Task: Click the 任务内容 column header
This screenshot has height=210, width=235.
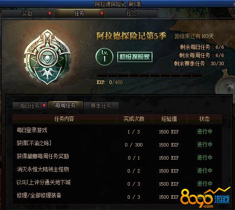Action: click(x=64, y=119)
